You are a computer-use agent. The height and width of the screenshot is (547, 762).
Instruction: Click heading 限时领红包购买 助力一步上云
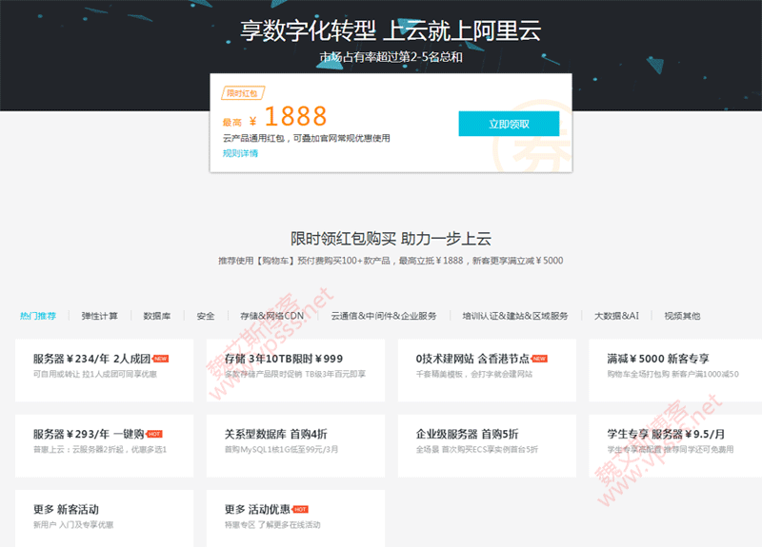(391, 239)
